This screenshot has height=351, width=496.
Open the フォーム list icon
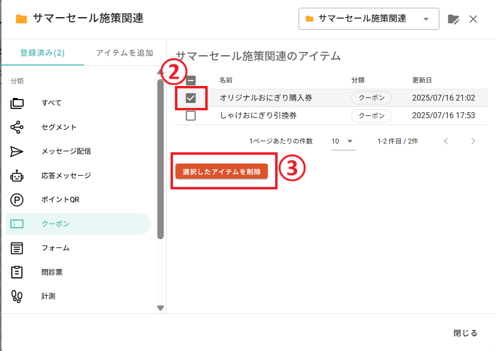17,248
